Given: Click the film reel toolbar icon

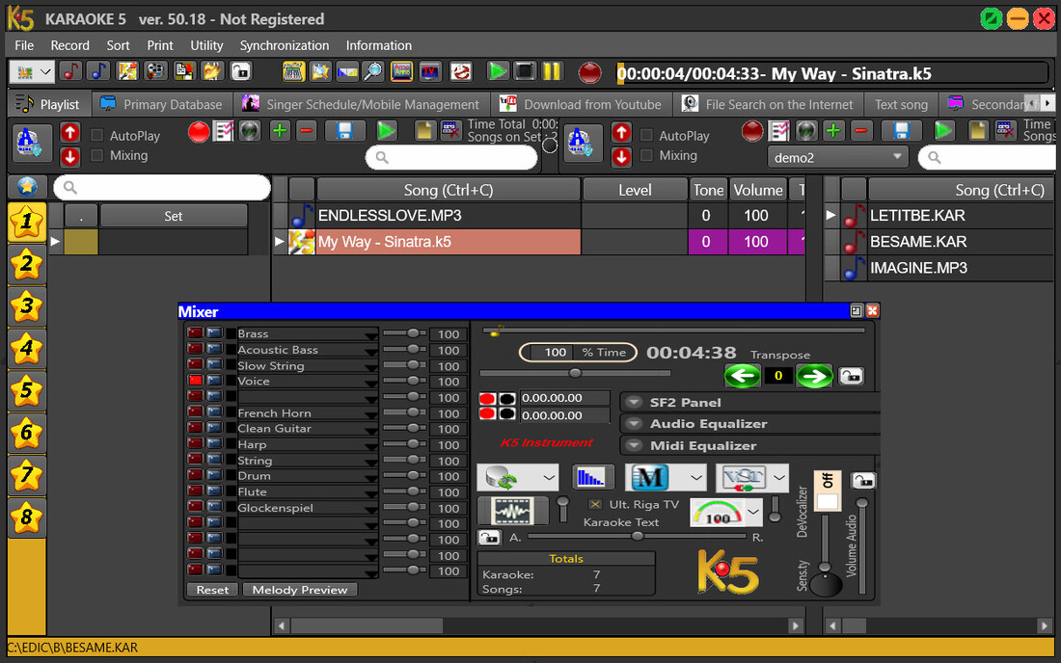Looking at the screenshot, I should pos(155,71).
